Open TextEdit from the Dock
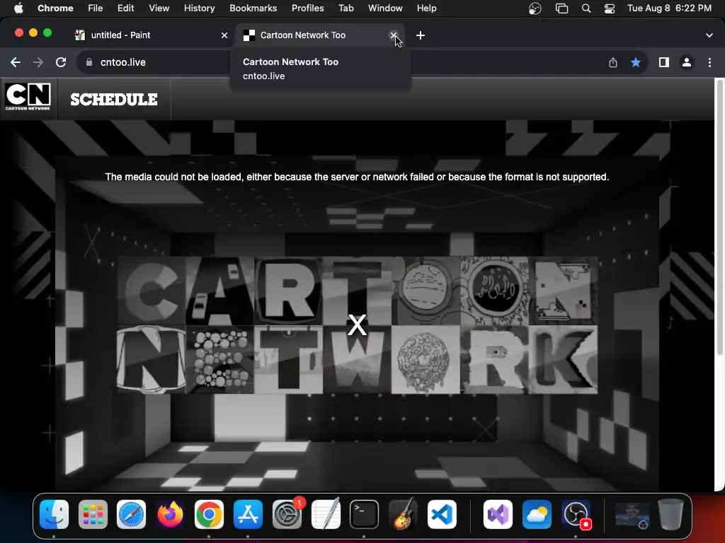 click(326, 513)
